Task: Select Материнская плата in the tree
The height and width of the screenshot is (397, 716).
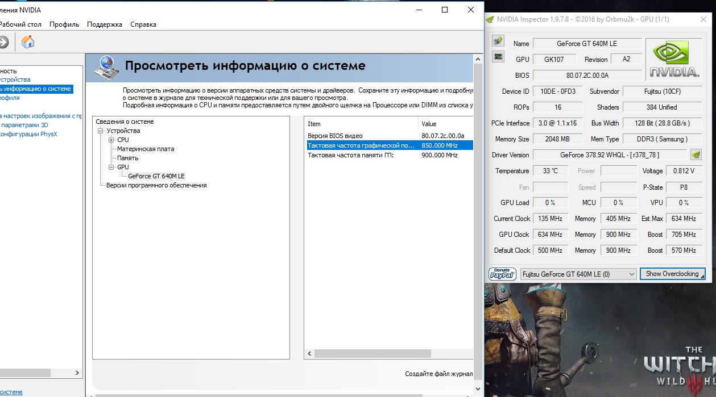Action: (146, 149)
